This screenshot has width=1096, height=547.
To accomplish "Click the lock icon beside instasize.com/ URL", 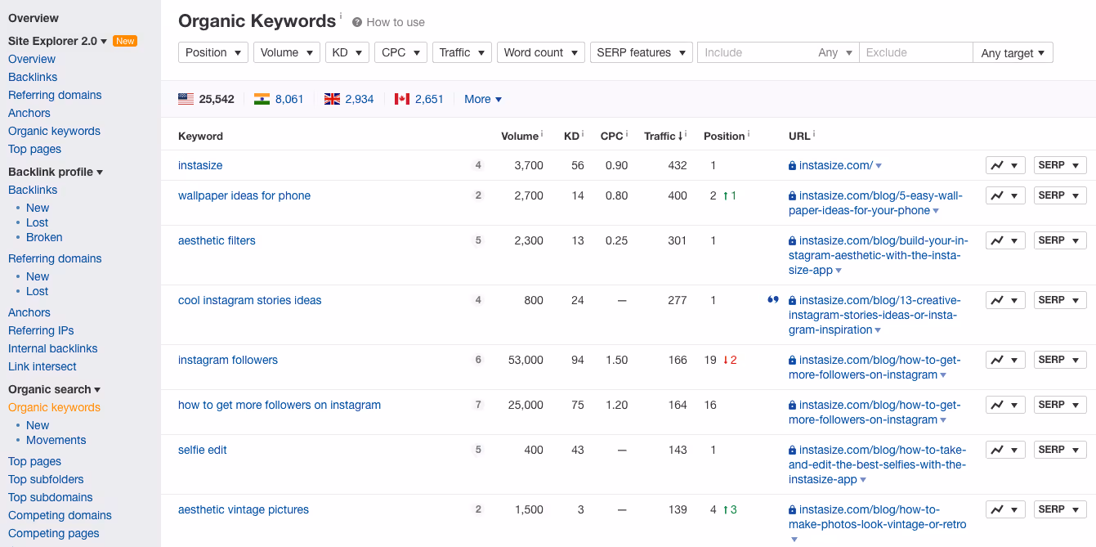I will pyautogui.click(x=792, y=166).
